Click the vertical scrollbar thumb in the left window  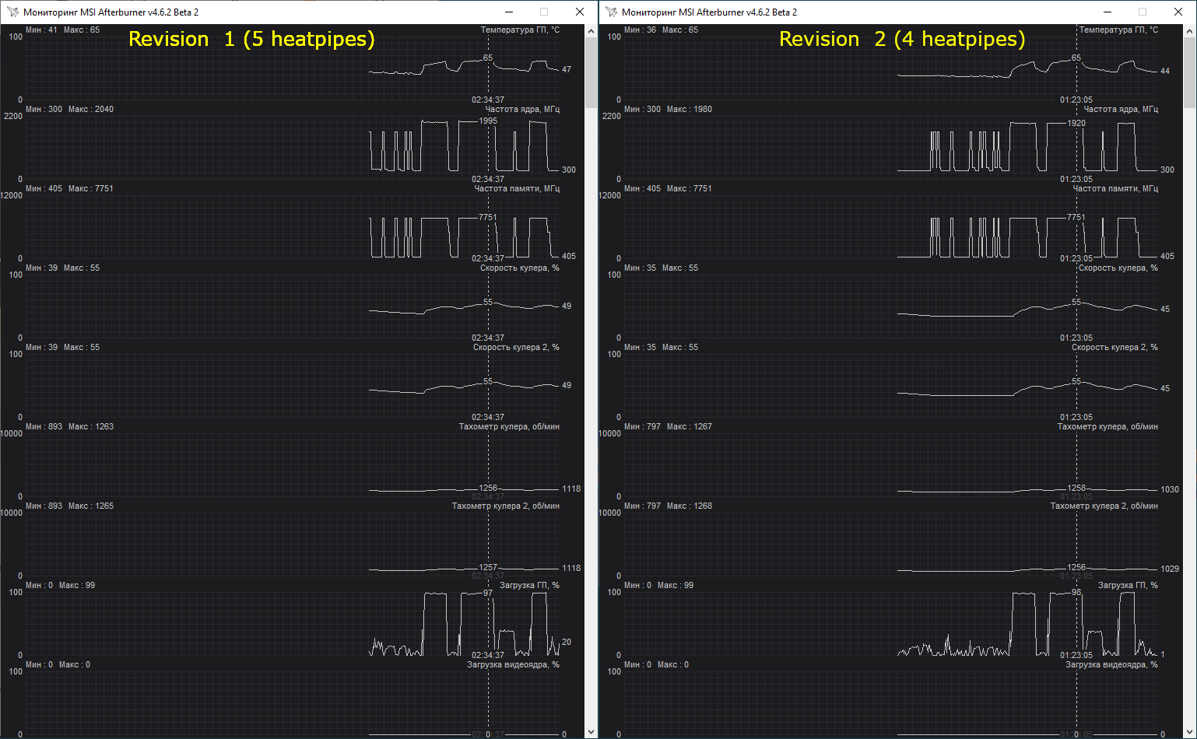coord(591,73)
